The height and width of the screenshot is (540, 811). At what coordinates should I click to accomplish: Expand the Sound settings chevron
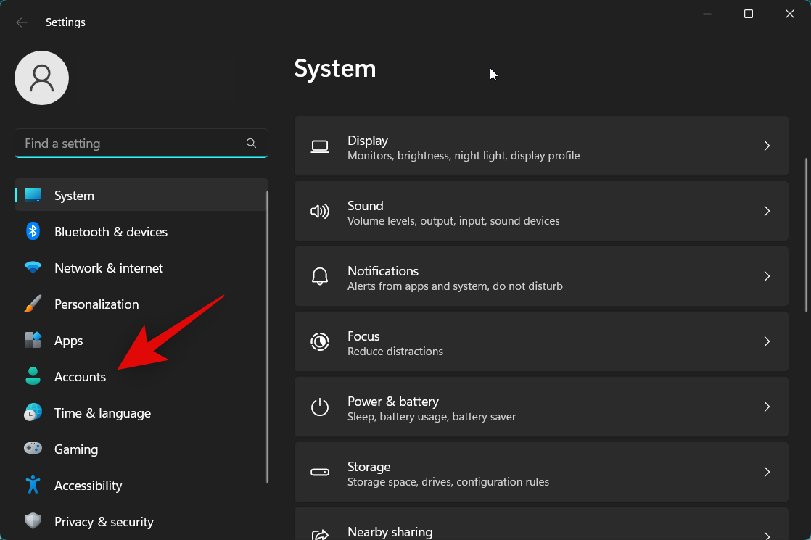[767, 211]
